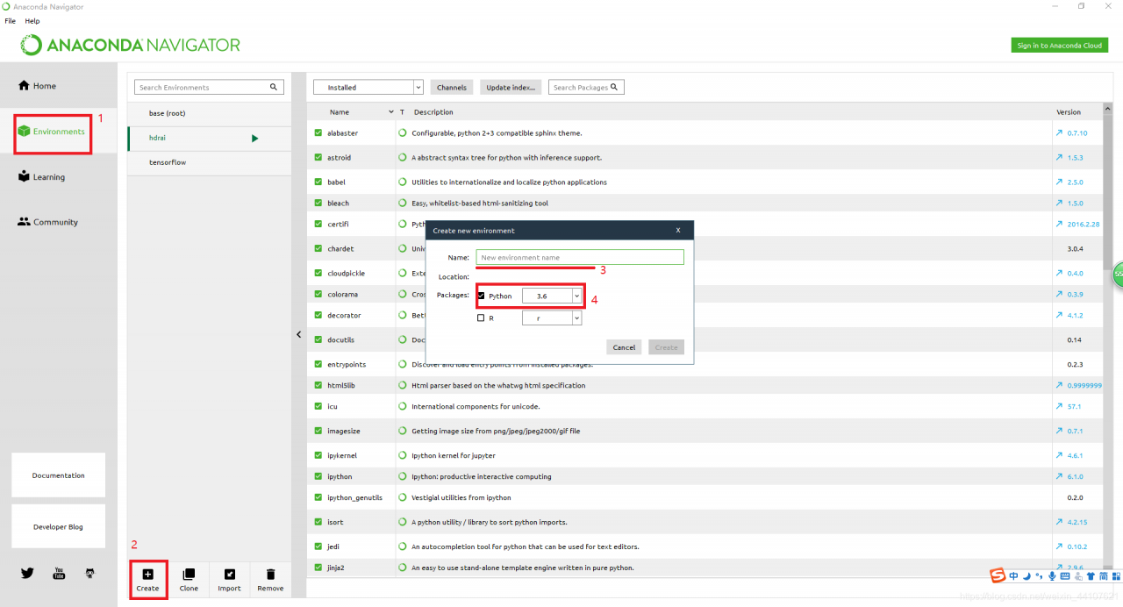
Task: Toggle the alabaster package checkbox
Action: coord(318,133)
